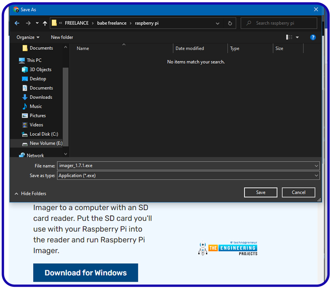Open the Save as type combo box
The image size is (331, 288).
[188, 176]
